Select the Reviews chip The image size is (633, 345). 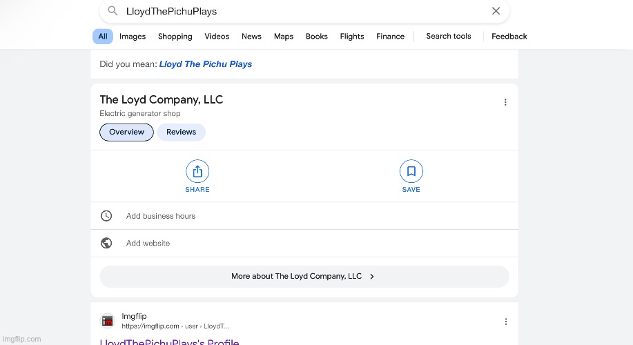[x=182, y=132]
